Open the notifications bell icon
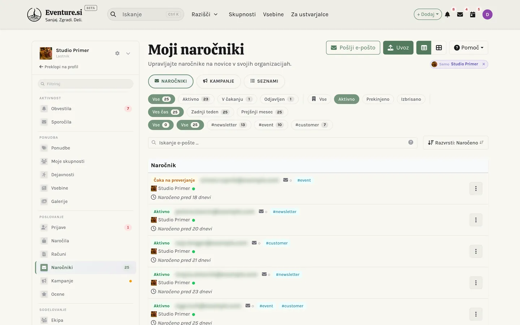 click(447, 14)
